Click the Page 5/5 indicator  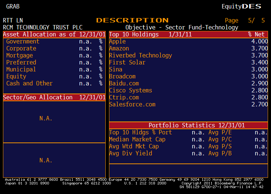coord(244,21)
